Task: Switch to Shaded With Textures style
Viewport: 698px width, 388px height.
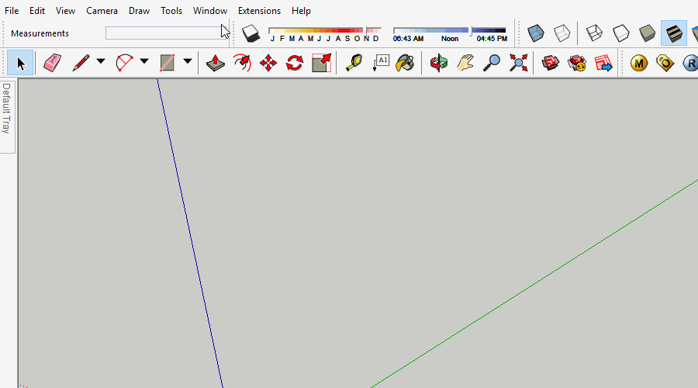Action: coord(673,33)
